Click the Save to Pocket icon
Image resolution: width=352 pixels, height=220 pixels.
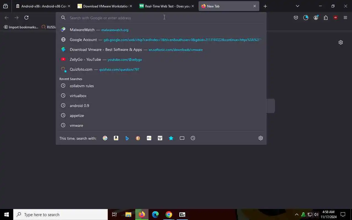point(296,18)
